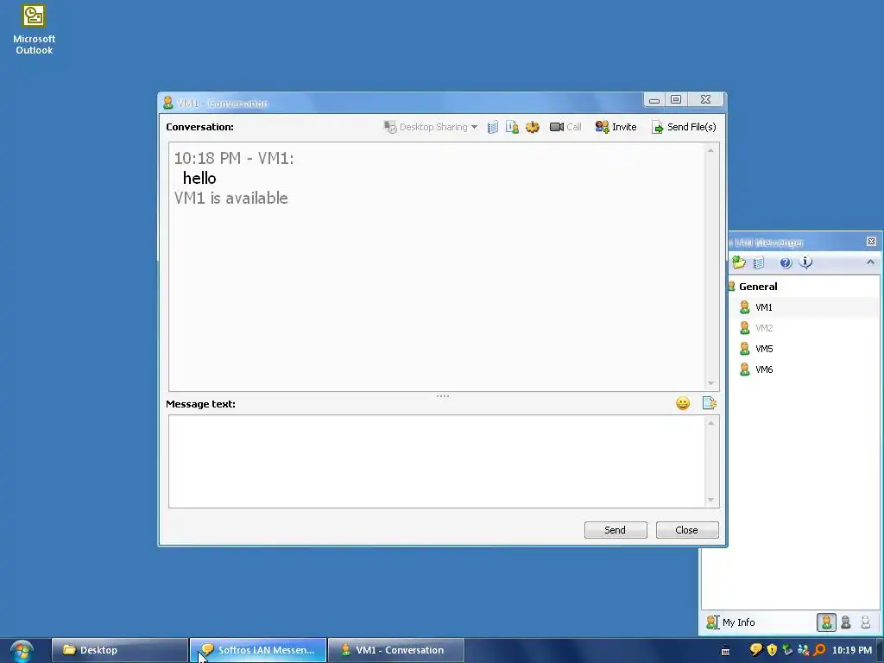Click the splitter grip dots above Message text
This screenshot has height=663, width=884.
tap(443, 396)
